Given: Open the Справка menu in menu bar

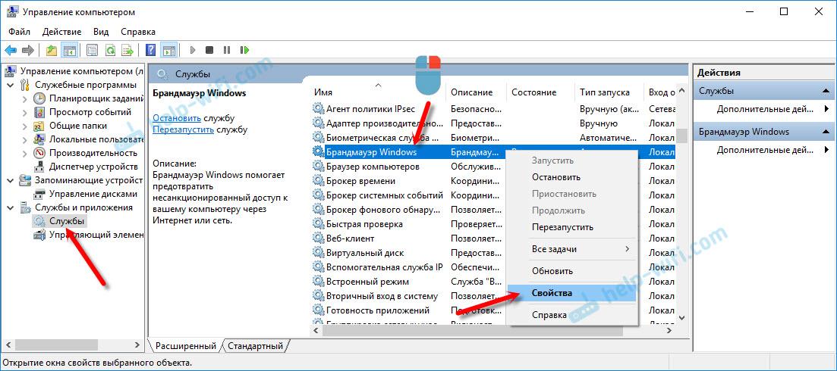Looking at the screenshot, I should point(138,32).
